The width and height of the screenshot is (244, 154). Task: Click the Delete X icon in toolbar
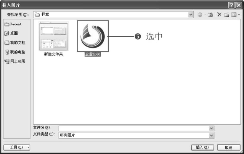pyautogui.click(x=219, y=15)
